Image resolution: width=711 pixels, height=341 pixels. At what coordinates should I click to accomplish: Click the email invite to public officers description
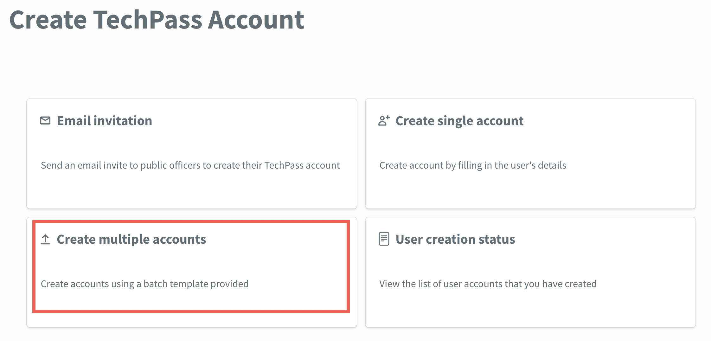[190, 165]
